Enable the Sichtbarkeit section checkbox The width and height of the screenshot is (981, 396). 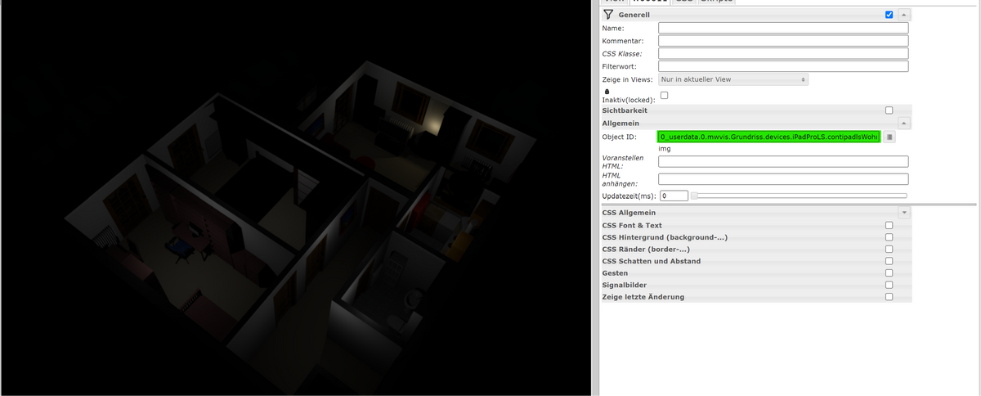coord(889,110)
